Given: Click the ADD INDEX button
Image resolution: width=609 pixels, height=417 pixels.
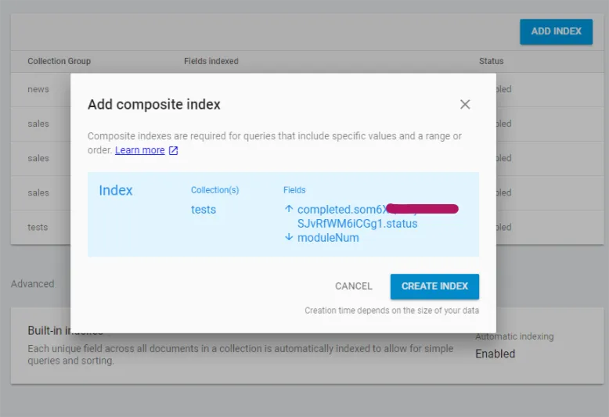Looking at the screenshot, I should (557, 31).
